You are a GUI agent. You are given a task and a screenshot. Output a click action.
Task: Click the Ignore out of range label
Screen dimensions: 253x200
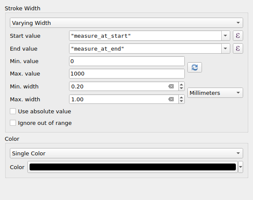45,123
